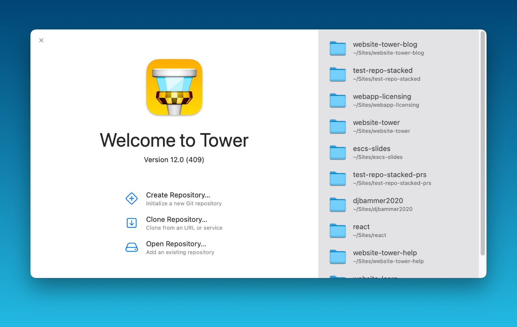Open the test-repo-stacked-prs repository
Viewport: 517px width, 327px height.
point(389,175)
